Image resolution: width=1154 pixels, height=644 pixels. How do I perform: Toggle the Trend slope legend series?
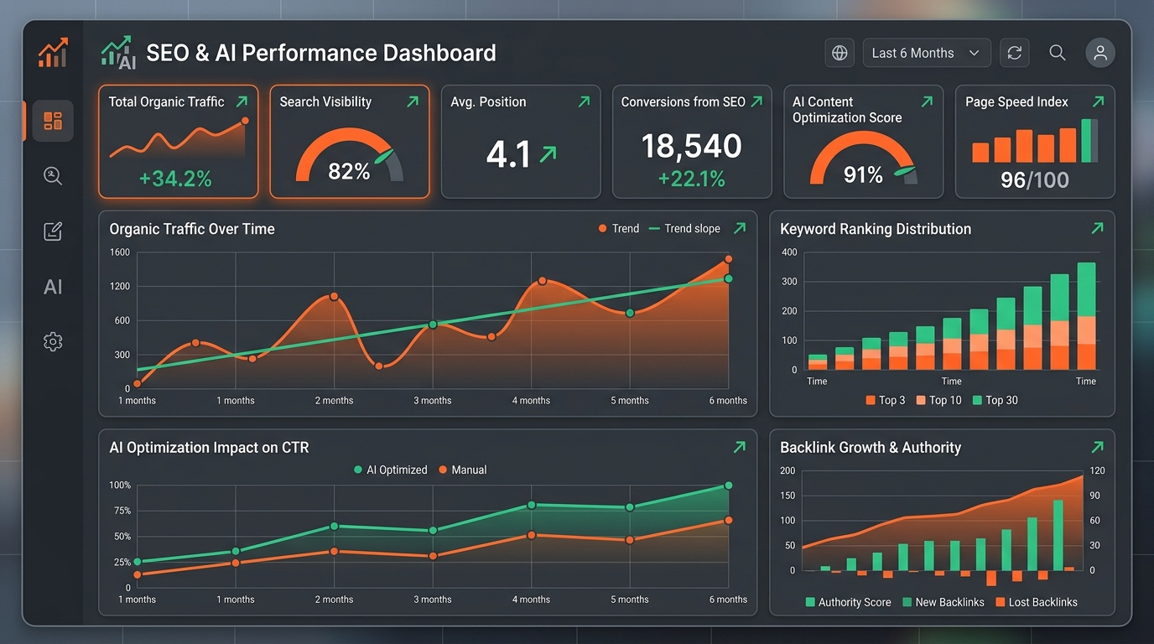pyautogui.click(x=684, y=228)
